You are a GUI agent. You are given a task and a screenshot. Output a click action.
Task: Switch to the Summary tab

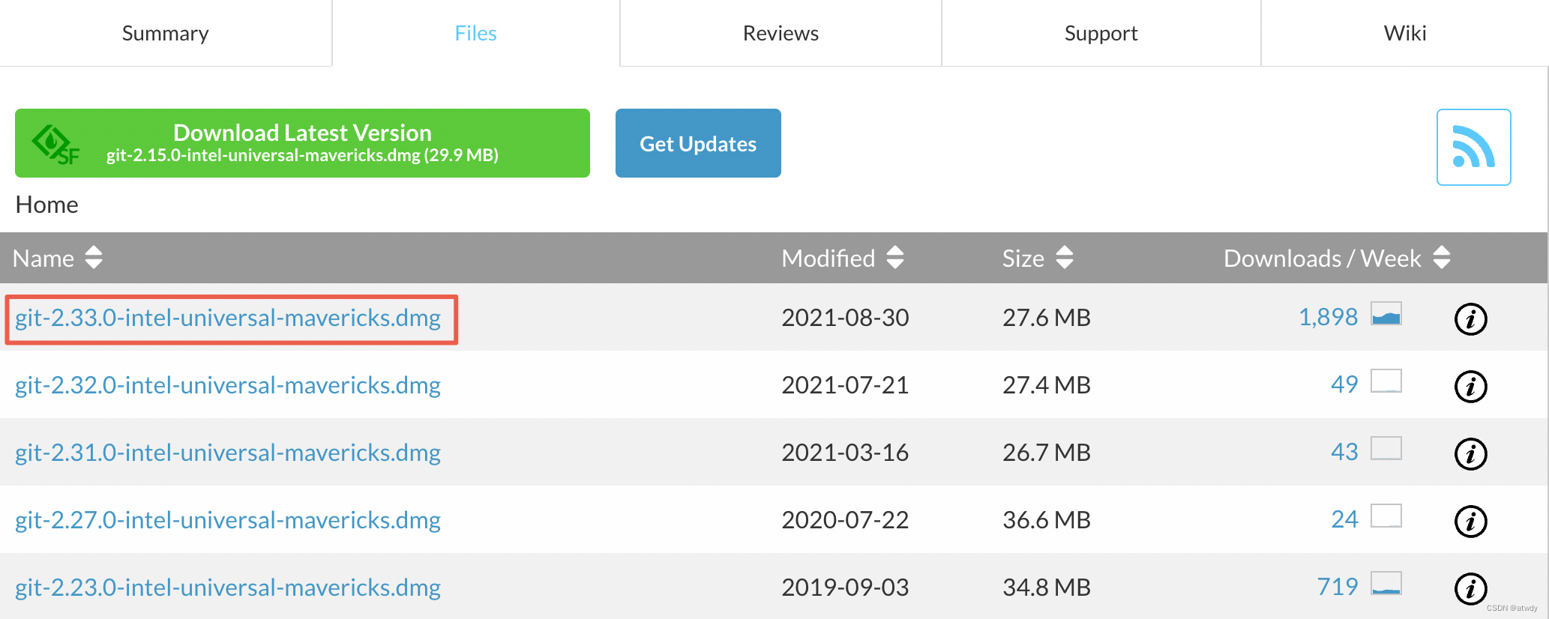pyautogui.click(x=166, y=33)
